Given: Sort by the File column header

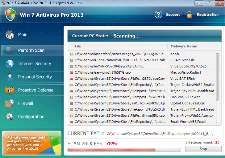Looking at the screenshot, I should (78, 46).
